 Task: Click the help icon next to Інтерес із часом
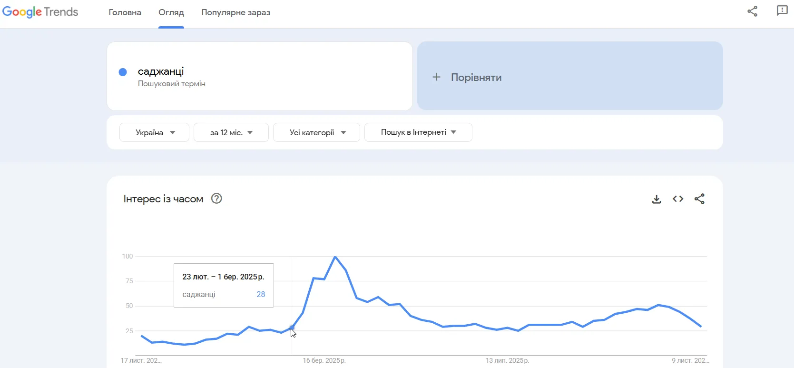coord(216,199)
